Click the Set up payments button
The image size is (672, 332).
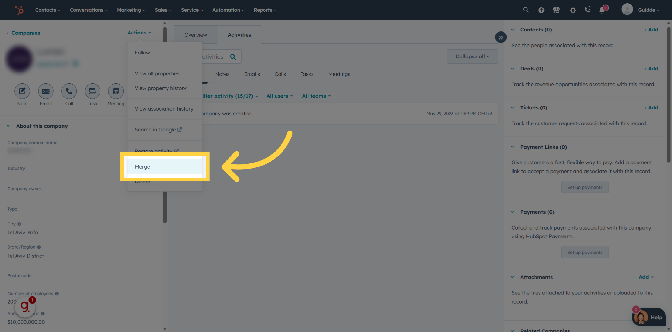(x=585, y=187)
